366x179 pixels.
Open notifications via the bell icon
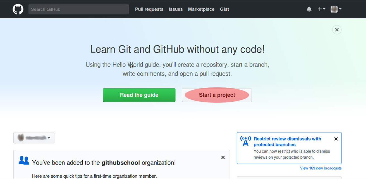309,9
